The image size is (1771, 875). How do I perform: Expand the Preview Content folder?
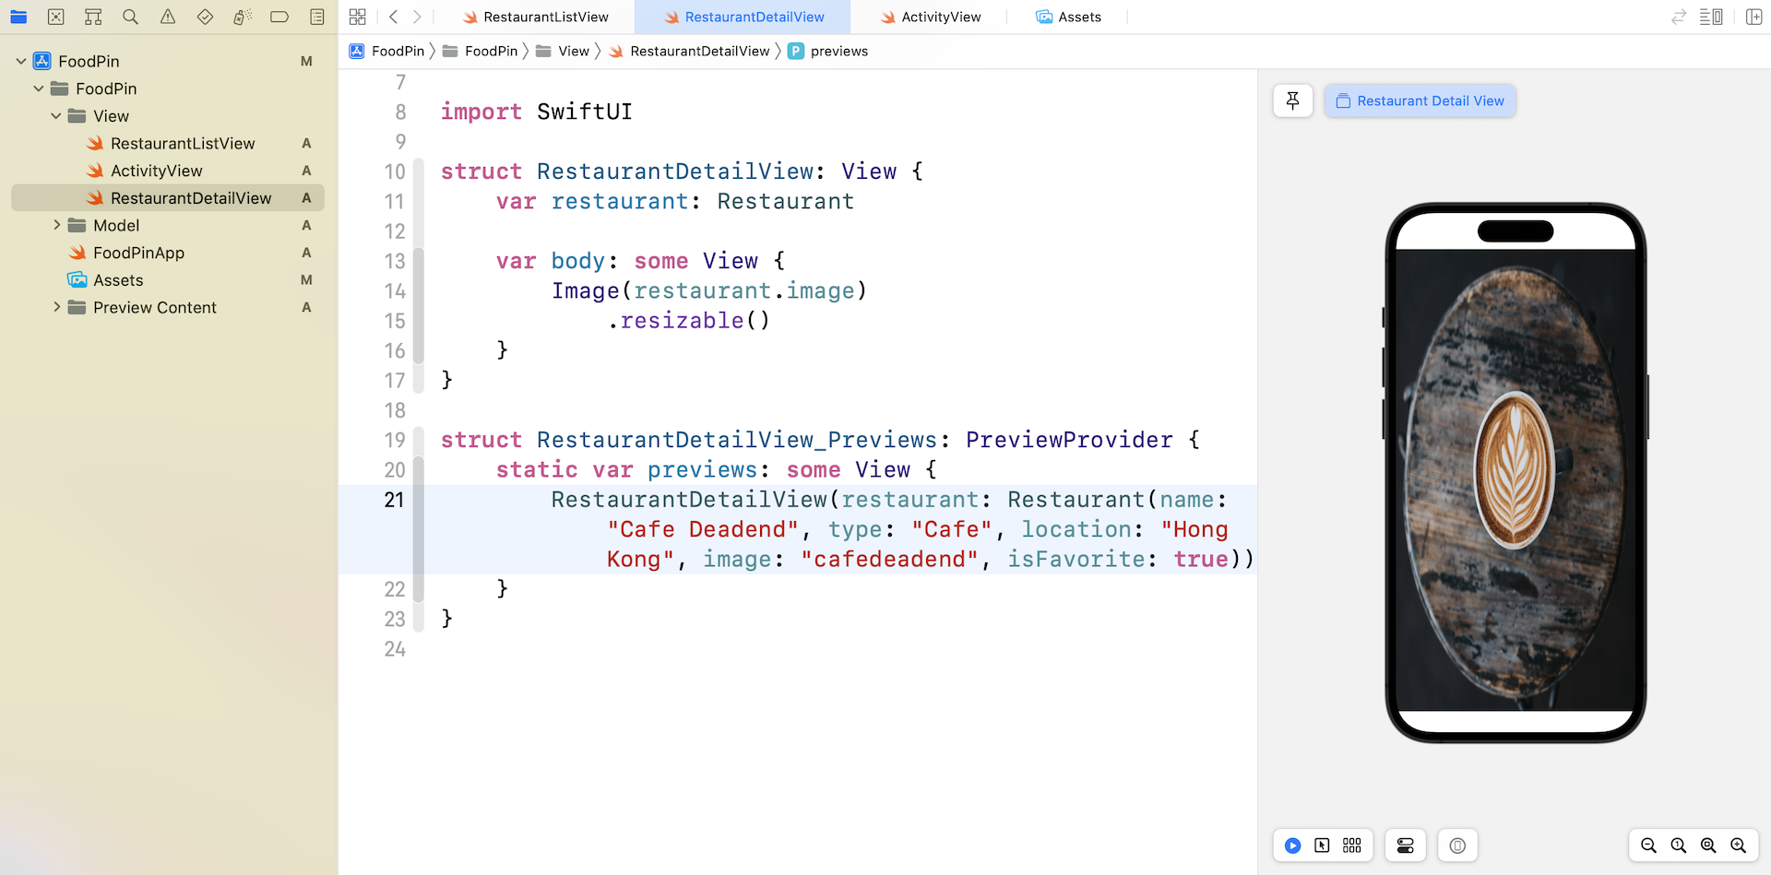[56, 307]
